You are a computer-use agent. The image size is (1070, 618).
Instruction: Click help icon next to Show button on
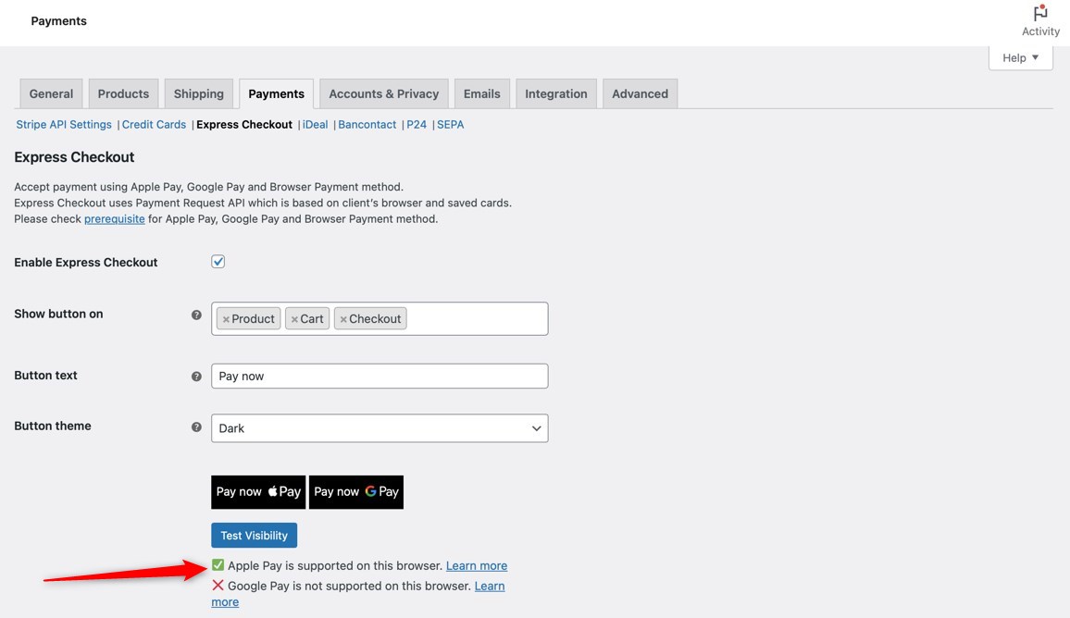coord(196,315)
